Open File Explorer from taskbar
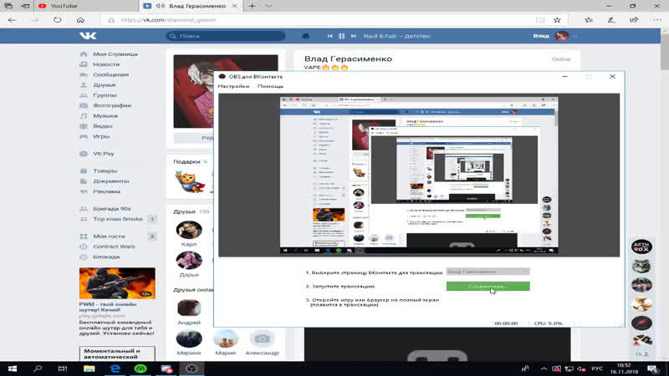 coord(89,368)
